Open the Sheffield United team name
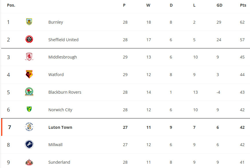Screen dimensions: 250x168 (64, 39)
